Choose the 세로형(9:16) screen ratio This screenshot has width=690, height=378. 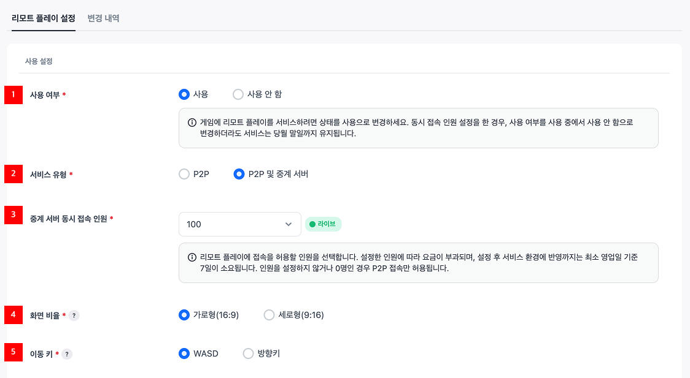pos(269,315)
